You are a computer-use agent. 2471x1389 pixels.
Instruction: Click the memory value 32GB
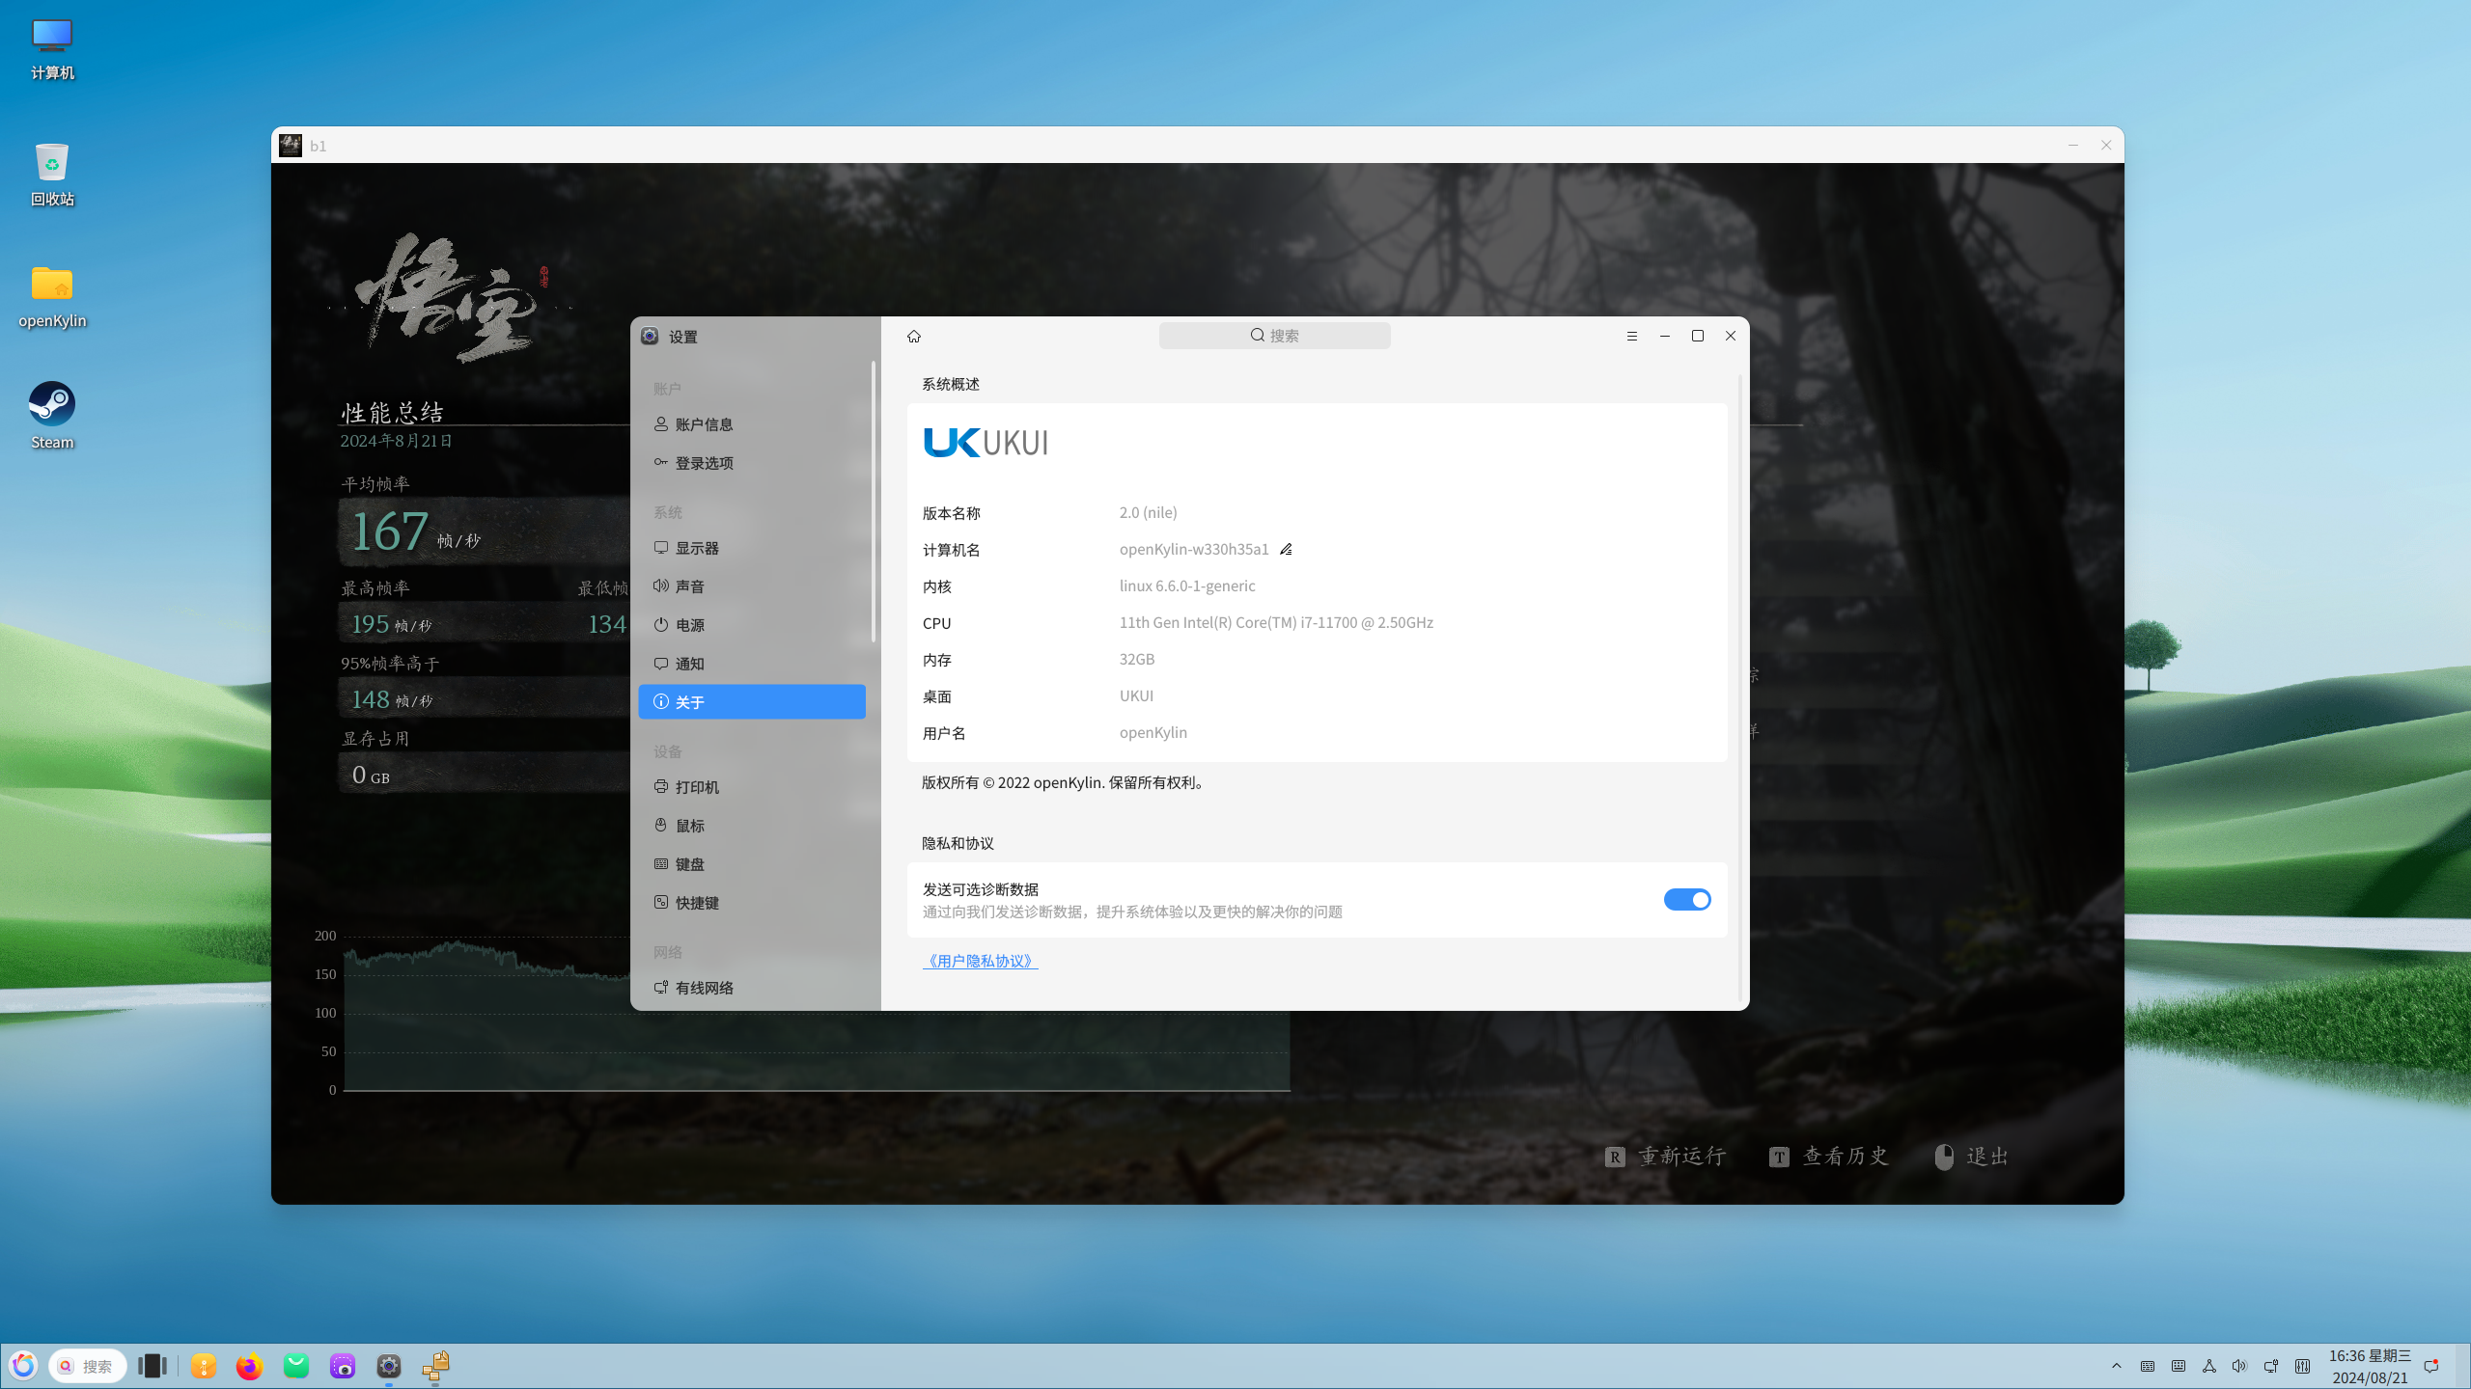click(x=1137, y=659)
